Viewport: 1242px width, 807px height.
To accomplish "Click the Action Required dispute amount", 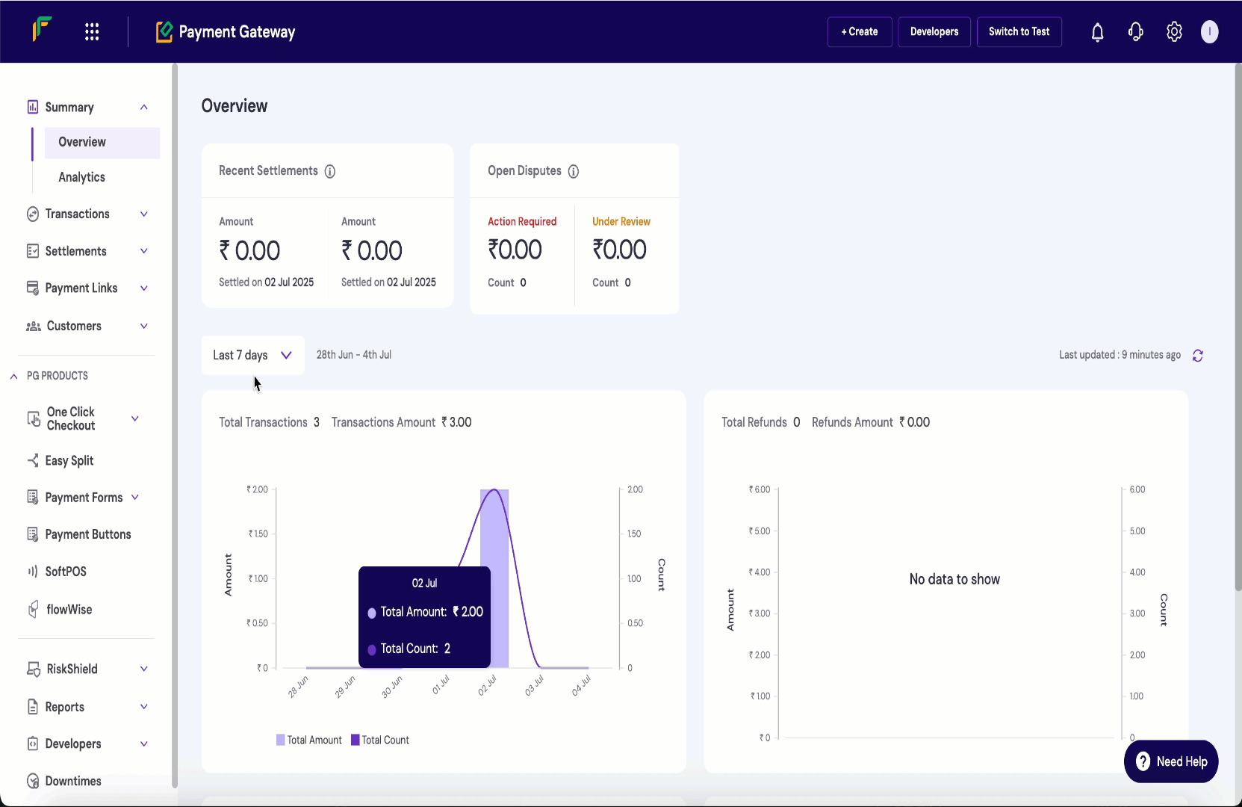I will click(515, 250).
